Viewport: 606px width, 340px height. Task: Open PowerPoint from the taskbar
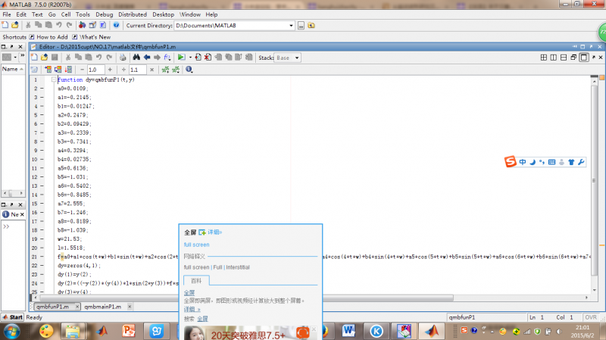click(129, 331)
